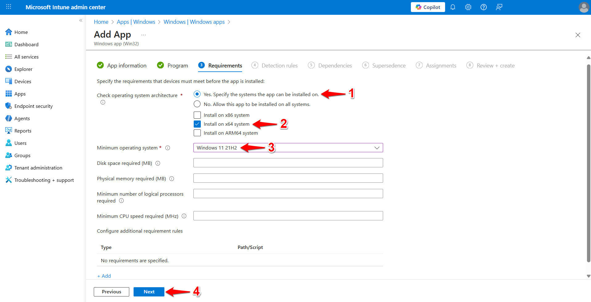Click the Previous button

[x=111, y=292]
